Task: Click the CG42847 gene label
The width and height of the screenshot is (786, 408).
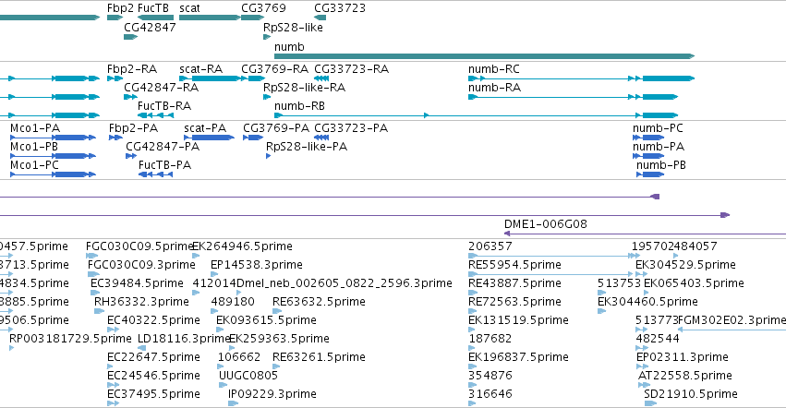Action: 150,28
